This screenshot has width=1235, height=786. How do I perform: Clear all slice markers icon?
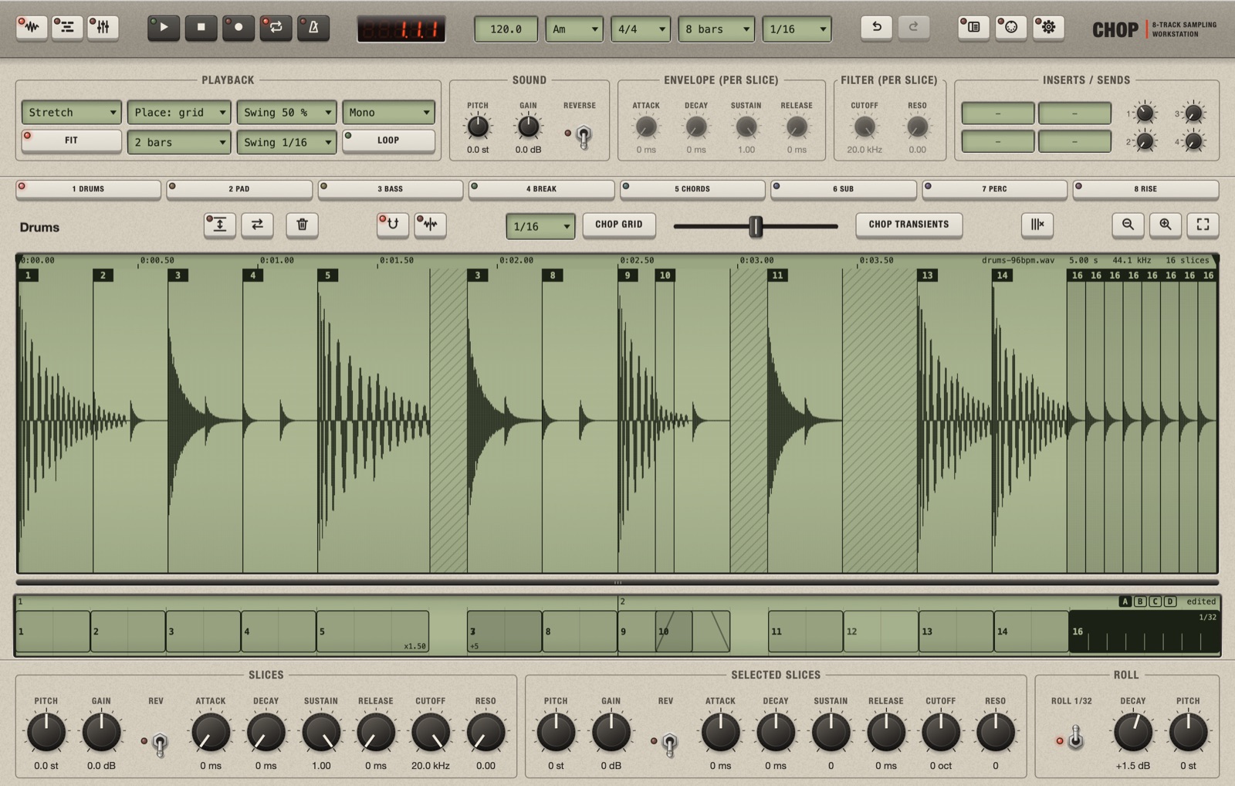[1037, 225]
